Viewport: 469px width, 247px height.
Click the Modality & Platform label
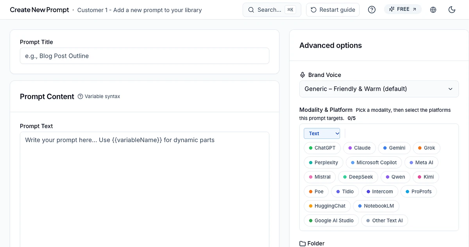tap(326, 110)
